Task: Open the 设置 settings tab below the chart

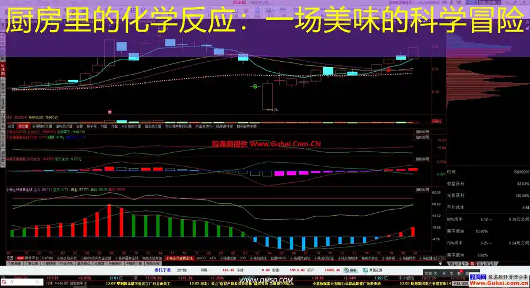Action: [10, 258]
